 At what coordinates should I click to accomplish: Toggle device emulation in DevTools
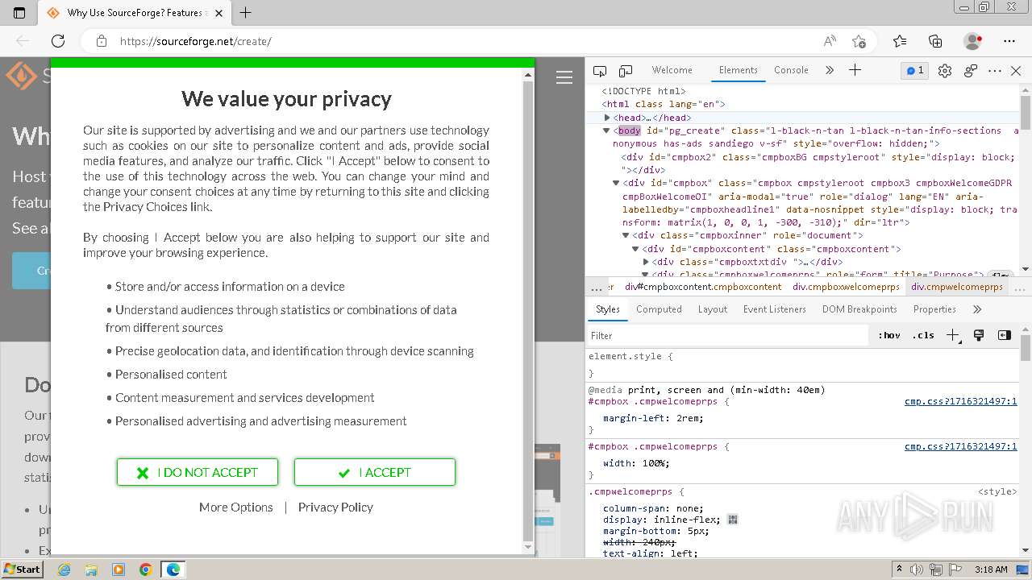coord(626,71)
